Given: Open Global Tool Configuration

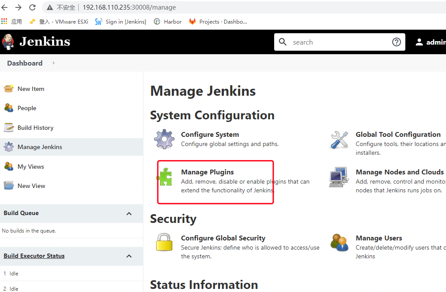Looking at the screenshot, I should pyautogui.click(x=398, y=135).
